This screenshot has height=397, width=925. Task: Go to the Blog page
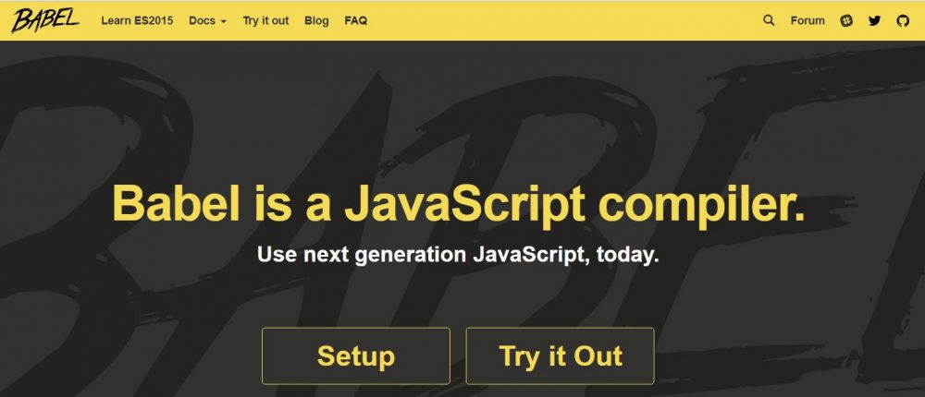[316, 20]
